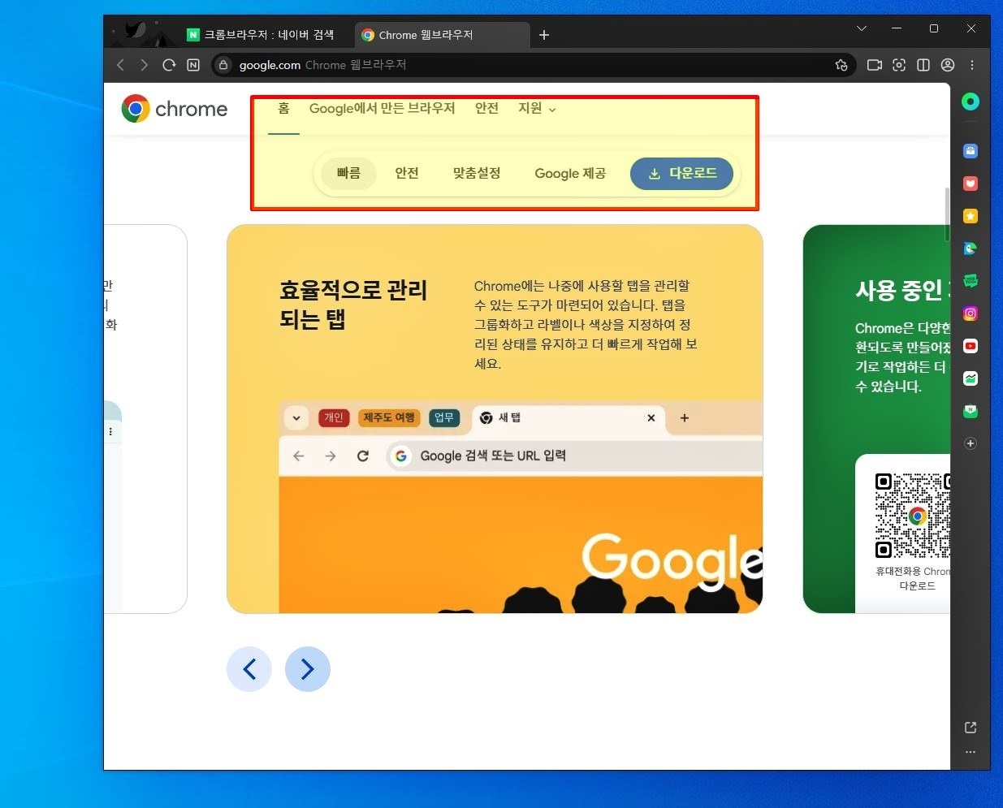Image resolution: width=1003 pixels, height=808 pixels.
Task: Open 안전 in the top navigation beside 지원
Action: click(x=486, y=108)
